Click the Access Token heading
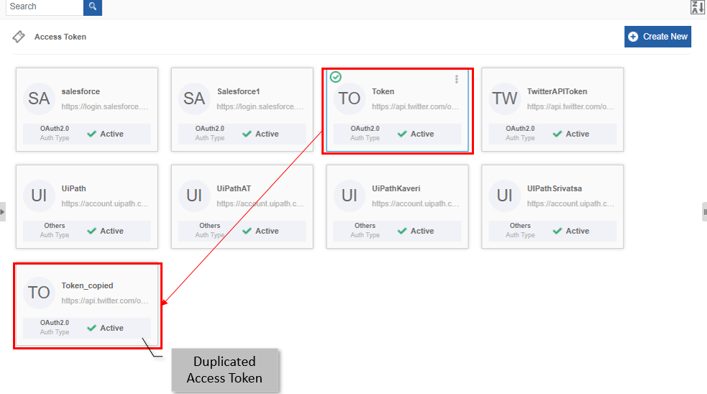 click(x=60, y=37)
